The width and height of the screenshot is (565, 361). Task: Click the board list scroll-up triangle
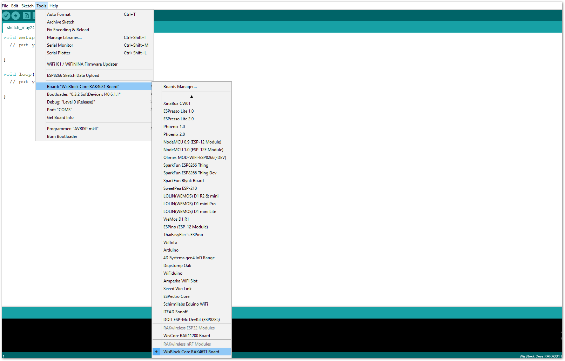(191, 96)
